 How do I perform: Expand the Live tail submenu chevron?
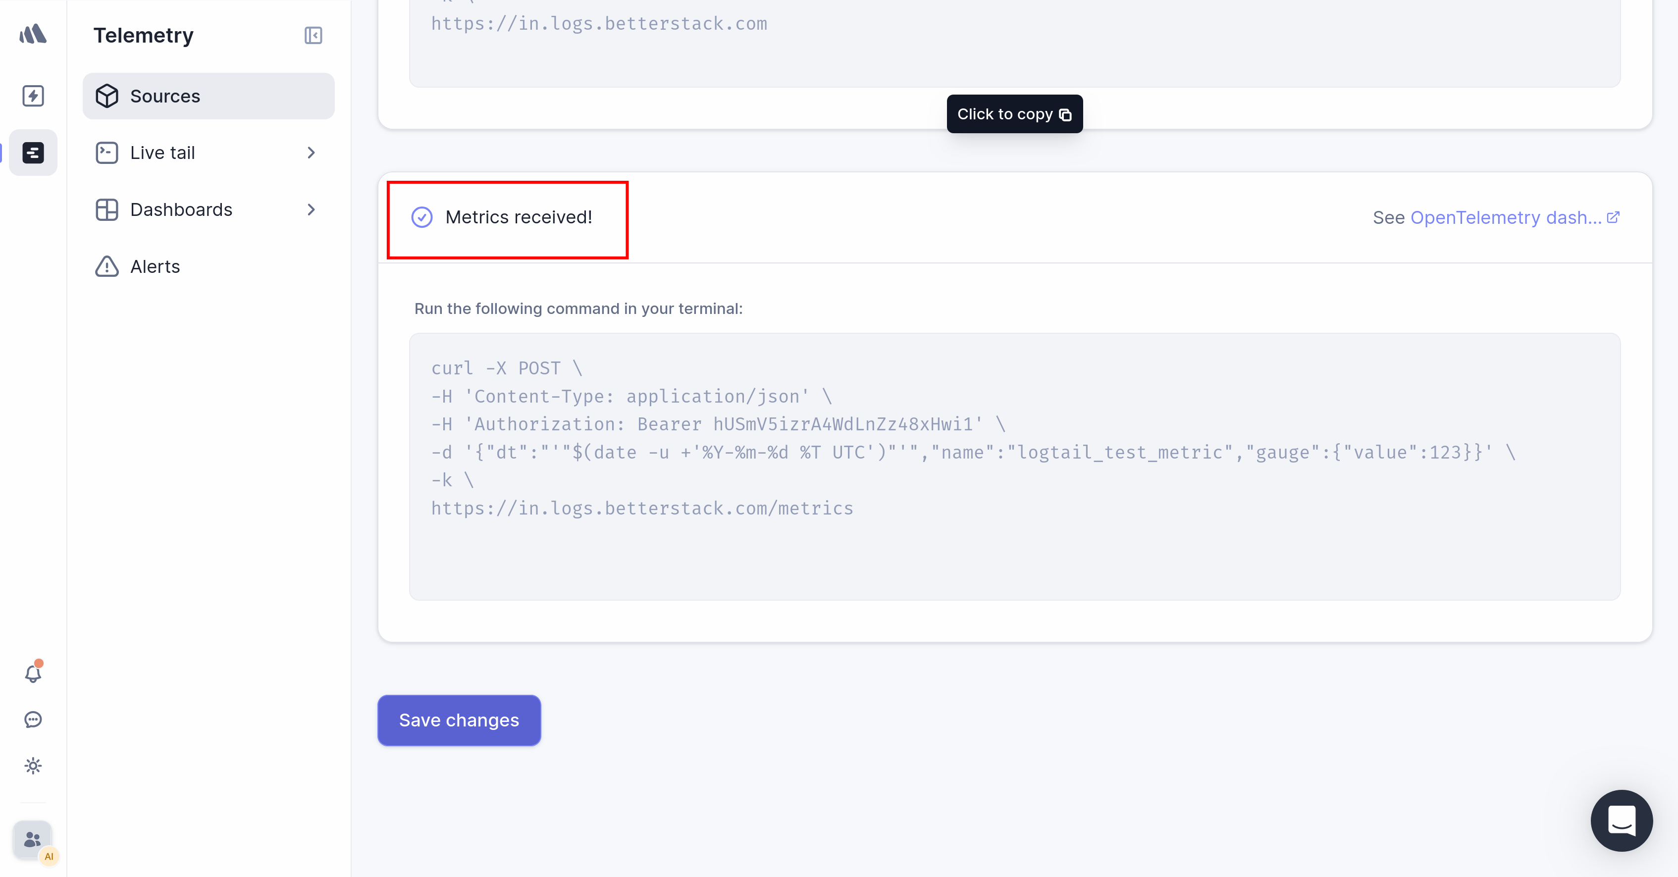(312, 153)
